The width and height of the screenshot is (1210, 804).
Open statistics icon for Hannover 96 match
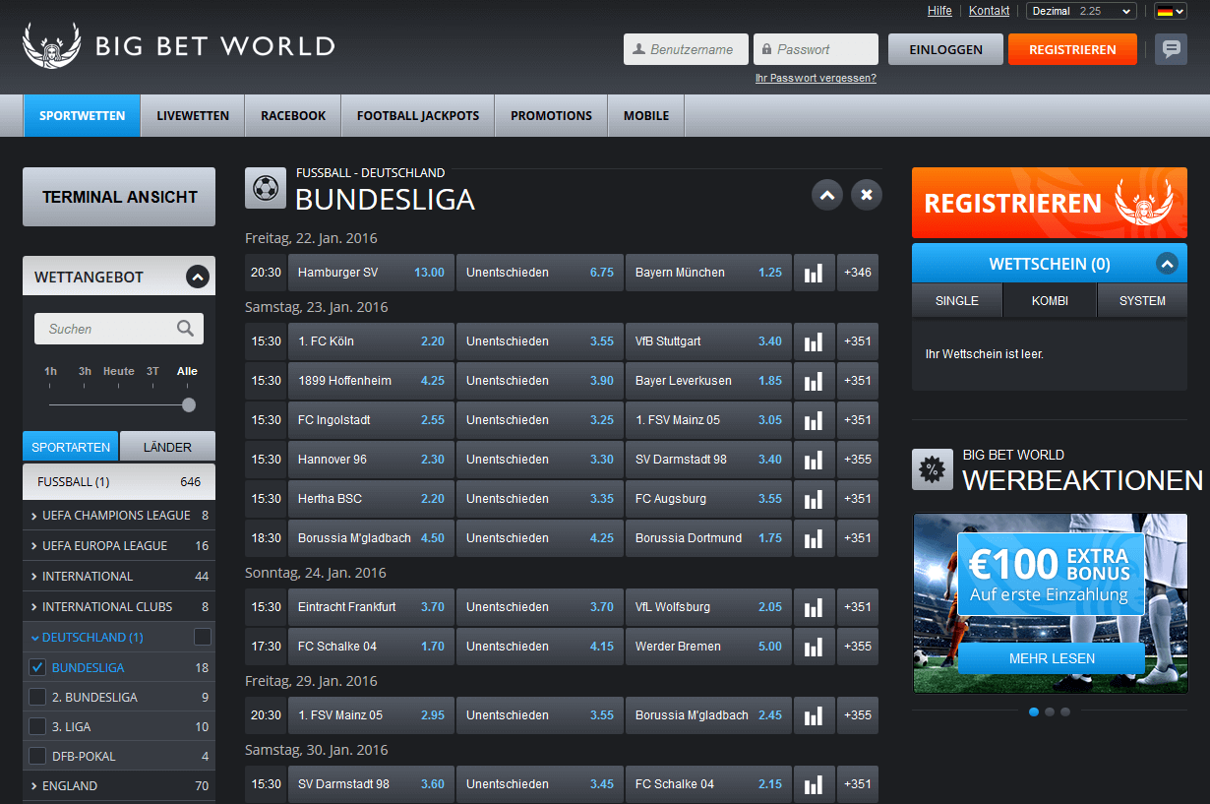[x=814, y=460]
